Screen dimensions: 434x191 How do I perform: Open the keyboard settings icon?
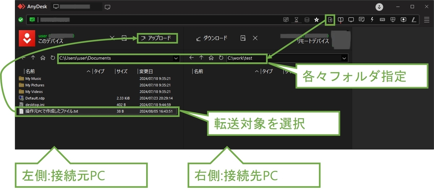click(x=382, y=19)
